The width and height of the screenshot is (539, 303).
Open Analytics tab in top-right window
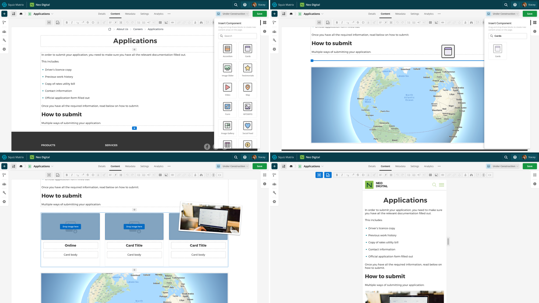429,14
